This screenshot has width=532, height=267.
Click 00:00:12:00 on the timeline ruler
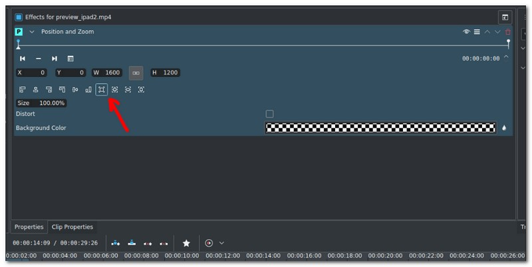[x=223, y=256]
